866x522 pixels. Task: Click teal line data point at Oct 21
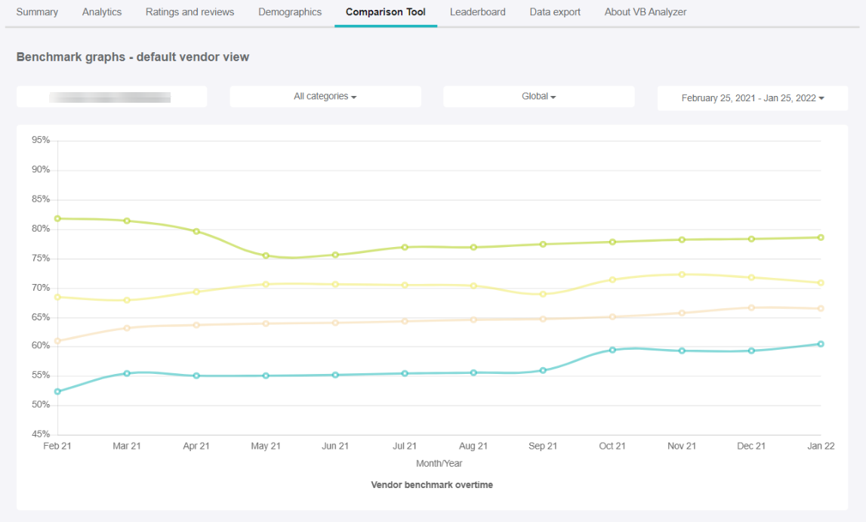point(612,350)
